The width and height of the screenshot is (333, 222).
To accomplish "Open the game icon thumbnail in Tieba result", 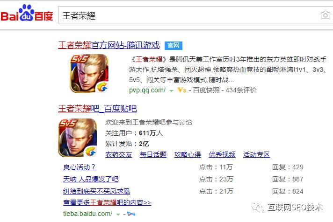I will [x=78, y=138].
